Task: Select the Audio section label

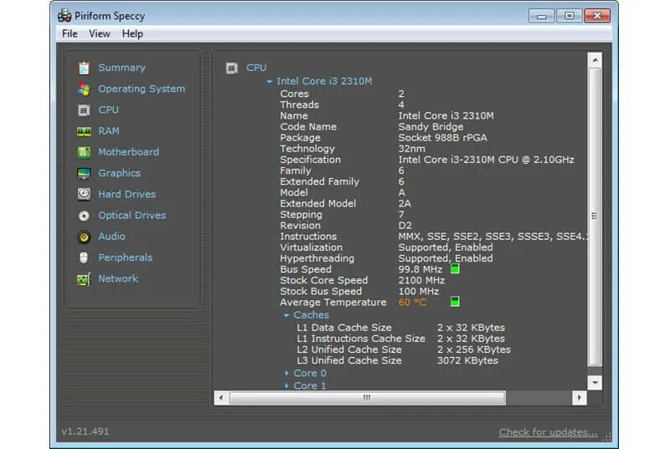Action: pos(112,237)
